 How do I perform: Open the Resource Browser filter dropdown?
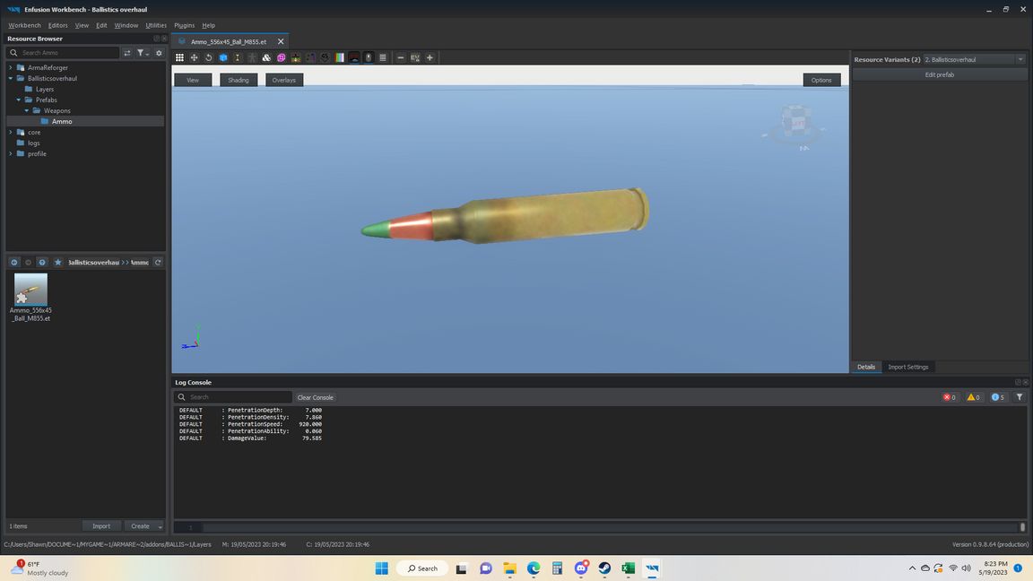coord(143,53)
